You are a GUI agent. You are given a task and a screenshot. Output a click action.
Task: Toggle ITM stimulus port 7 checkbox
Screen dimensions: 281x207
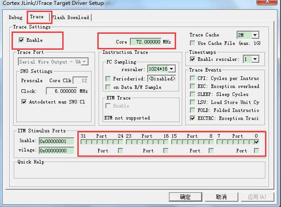click(219, 142)
